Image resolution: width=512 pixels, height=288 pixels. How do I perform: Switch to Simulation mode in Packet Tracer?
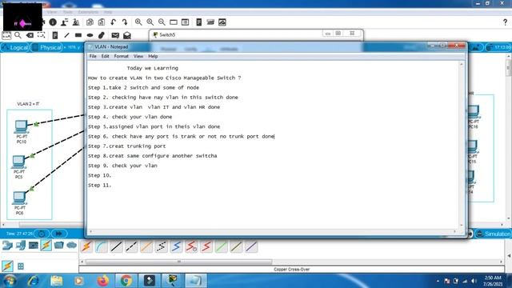click(493, 234)
